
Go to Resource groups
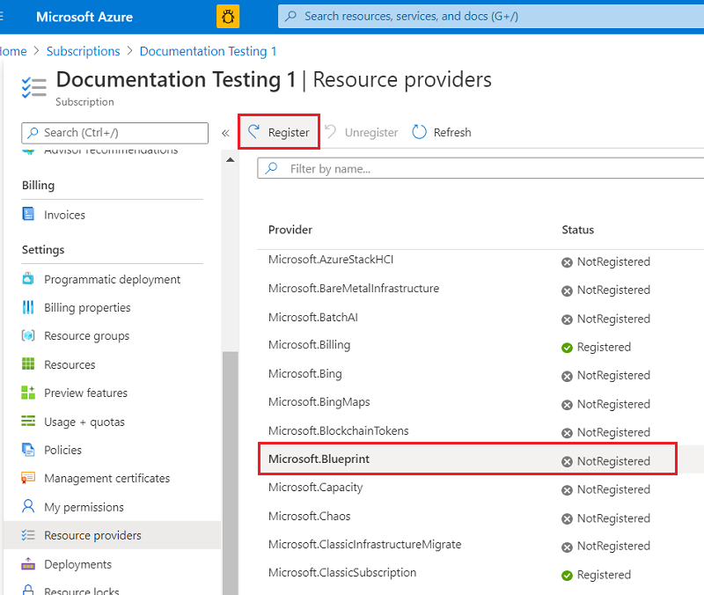(x=86, y=336)
